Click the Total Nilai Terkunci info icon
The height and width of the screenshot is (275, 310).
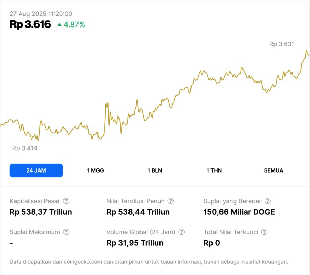pos(264,232)
